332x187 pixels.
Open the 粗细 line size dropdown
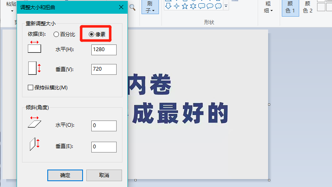269,7
